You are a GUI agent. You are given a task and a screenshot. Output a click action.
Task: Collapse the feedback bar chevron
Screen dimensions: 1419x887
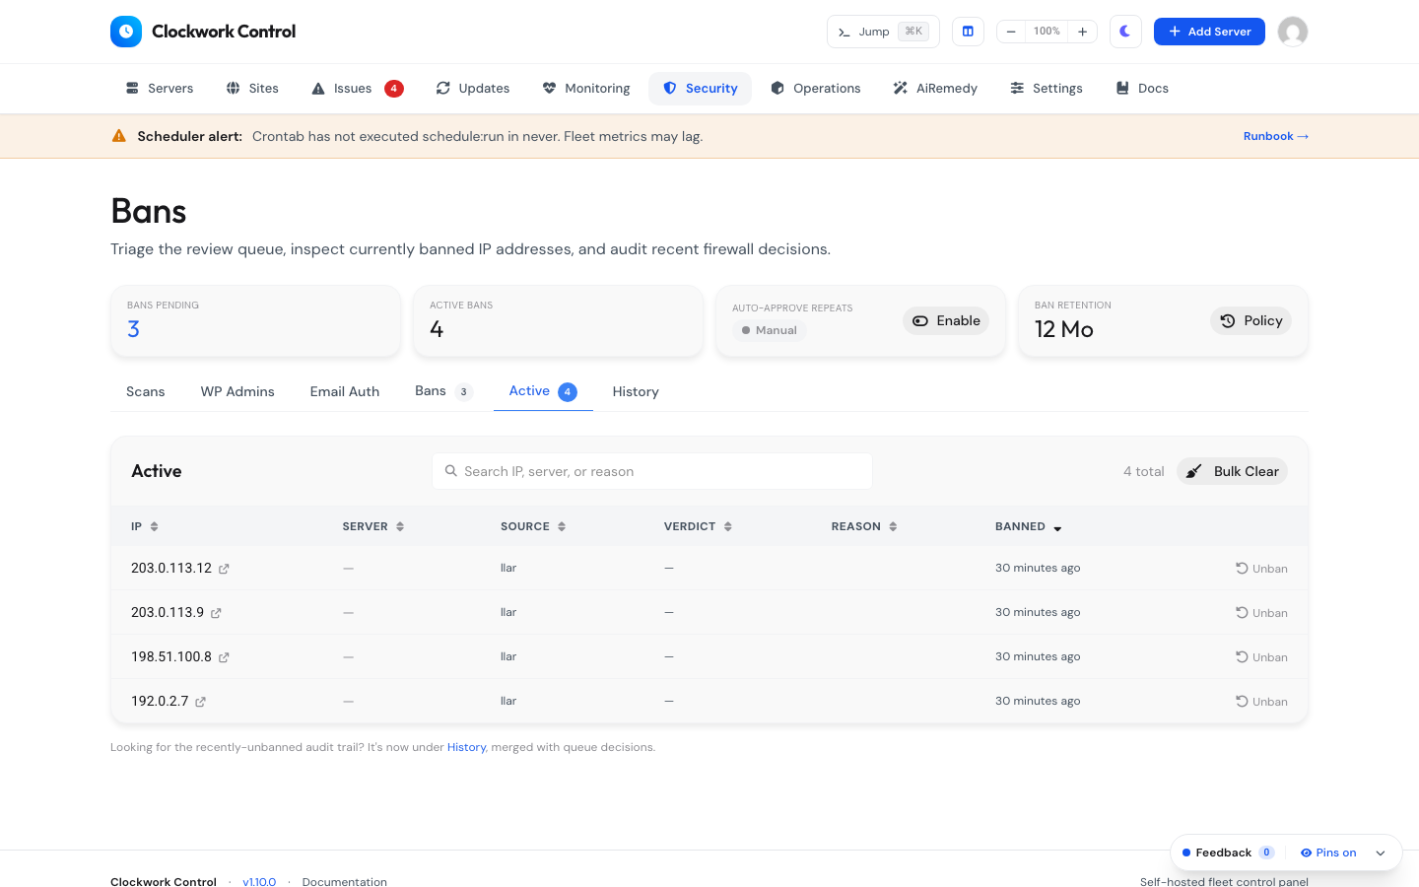coord(1381,853)
